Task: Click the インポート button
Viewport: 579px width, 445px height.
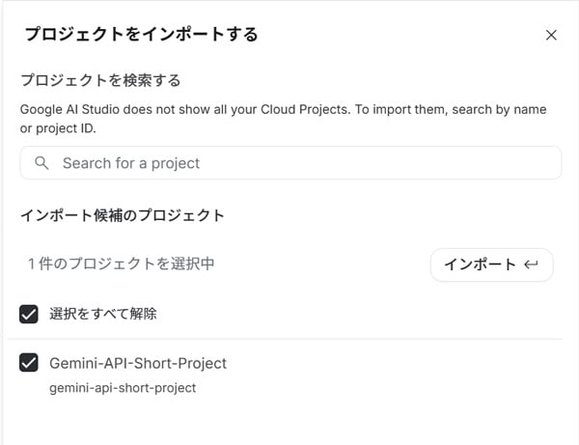Action: (491, 264)
